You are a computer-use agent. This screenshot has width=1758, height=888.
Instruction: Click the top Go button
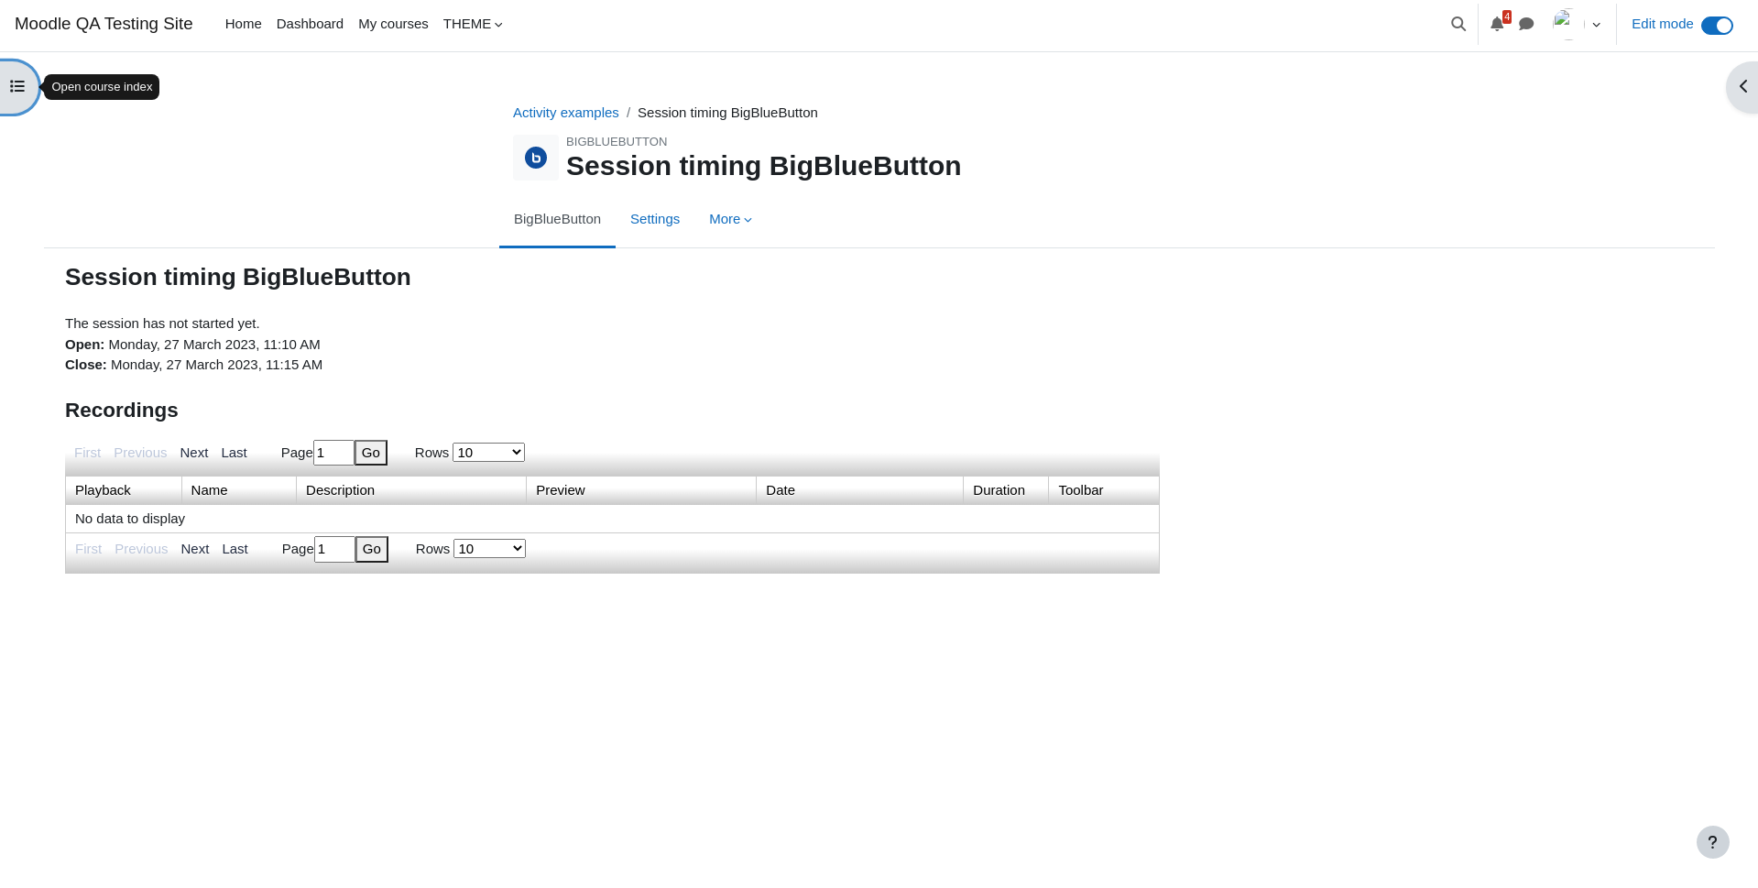[x=371, y=453]
